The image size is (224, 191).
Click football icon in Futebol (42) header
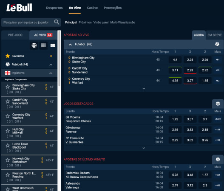tap(217, 44)
